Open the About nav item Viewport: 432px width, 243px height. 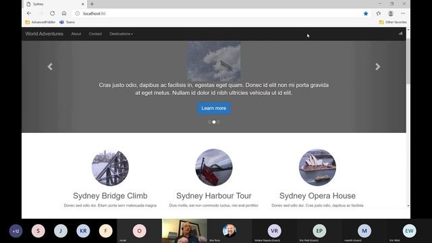click(76, 34)
